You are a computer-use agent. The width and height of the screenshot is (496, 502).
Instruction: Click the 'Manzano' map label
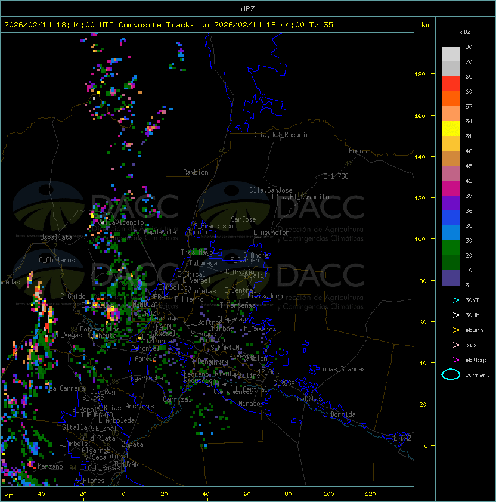coord(50,466)
